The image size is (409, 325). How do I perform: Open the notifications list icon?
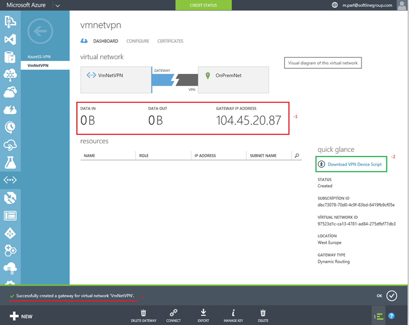click(x=378, y=316)
